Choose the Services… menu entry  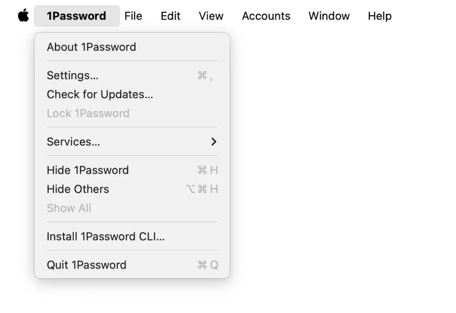[73, 142]
